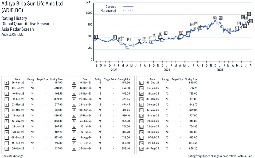Click marker 38 on the price chart
Image resolution: width=255 pixels, height=158 pixels.
249,14
